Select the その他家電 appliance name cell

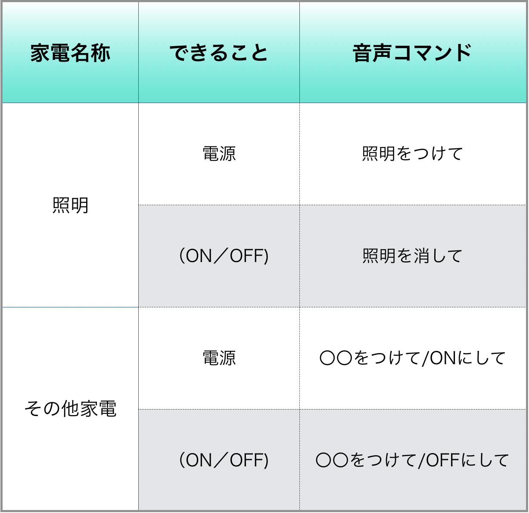[70, 409]
